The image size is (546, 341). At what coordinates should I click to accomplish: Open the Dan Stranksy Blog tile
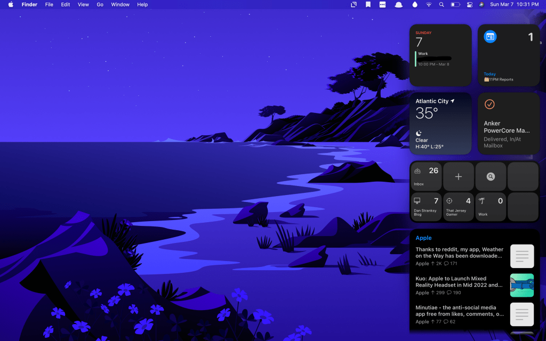426,207
